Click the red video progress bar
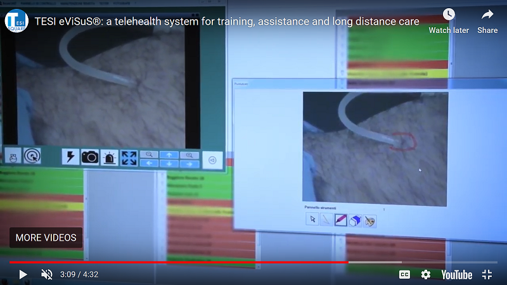Image resolution: width=507 pixels, height=285 pixels. pyautogui.click(x=179, y=262)
